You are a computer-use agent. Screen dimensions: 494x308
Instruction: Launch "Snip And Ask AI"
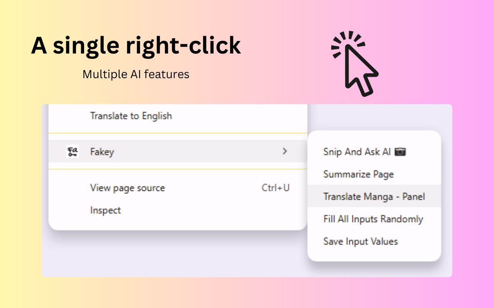click(x=357, y=152)
